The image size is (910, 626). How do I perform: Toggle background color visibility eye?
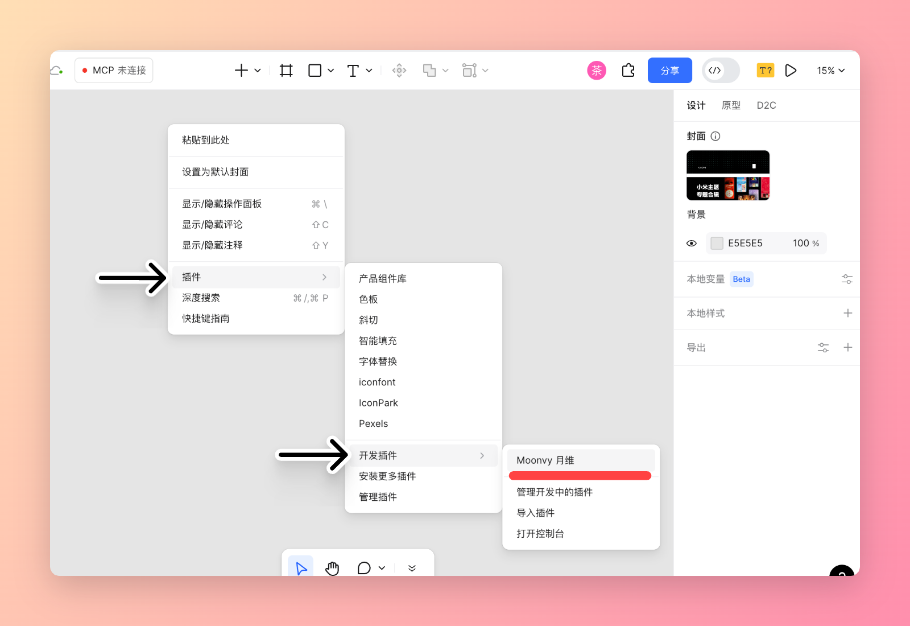coord(692,244)
